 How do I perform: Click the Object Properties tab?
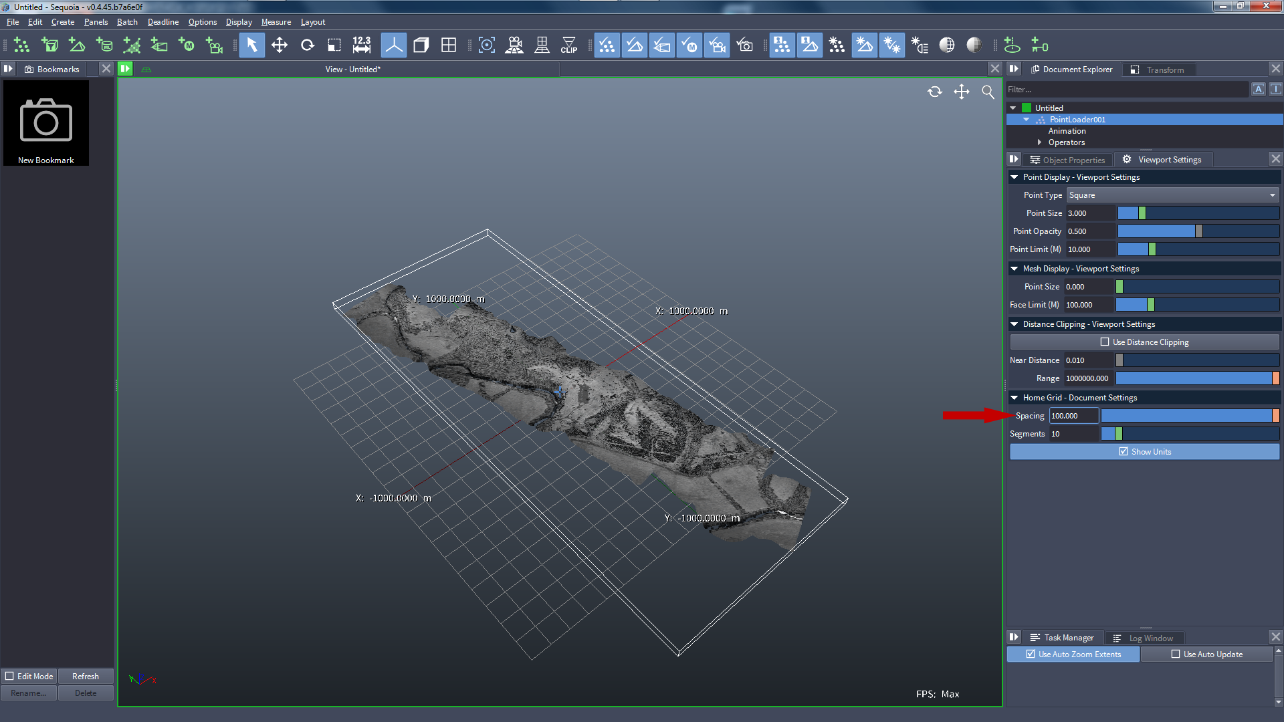pos(1073,160)
